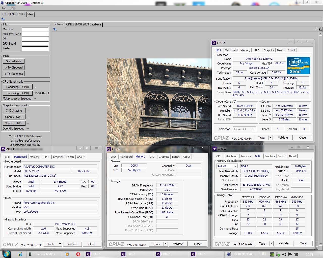Click the To Clipboard button

pyautogui.click(x=14, y=68)
